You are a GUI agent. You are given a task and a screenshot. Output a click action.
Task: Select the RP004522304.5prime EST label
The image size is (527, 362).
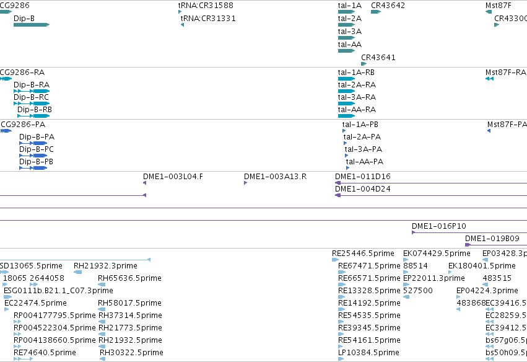[x=54, y=328]
